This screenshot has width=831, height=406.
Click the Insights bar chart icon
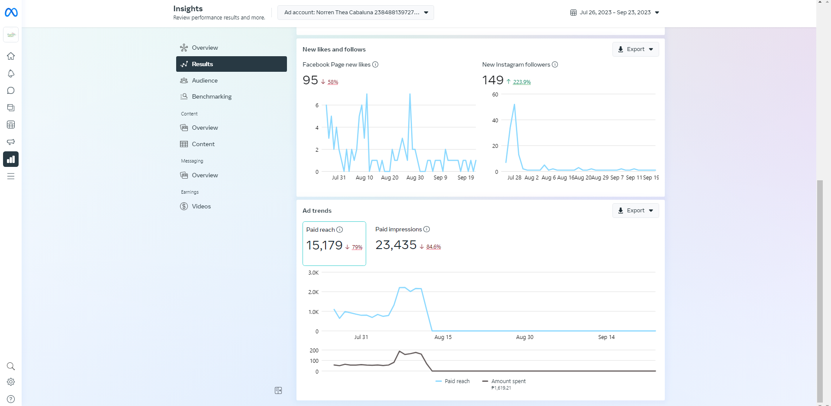click(x=11, y=159)
